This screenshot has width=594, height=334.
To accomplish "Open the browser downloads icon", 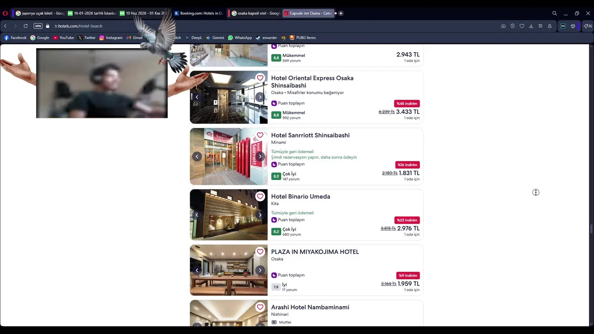I will [531, 26].
